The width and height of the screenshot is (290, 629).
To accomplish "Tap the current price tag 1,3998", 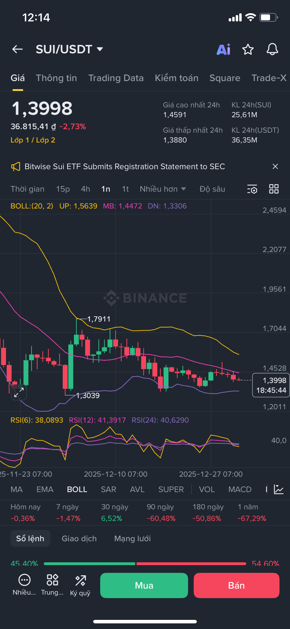I will (x=271, y=385).
